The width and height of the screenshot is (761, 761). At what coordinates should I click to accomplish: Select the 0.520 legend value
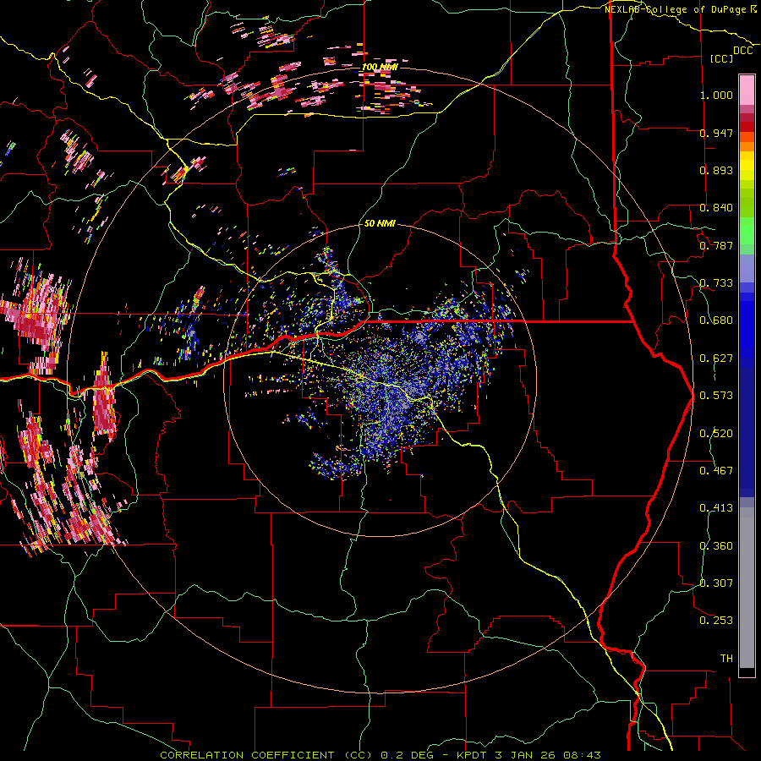click(716, 434)
